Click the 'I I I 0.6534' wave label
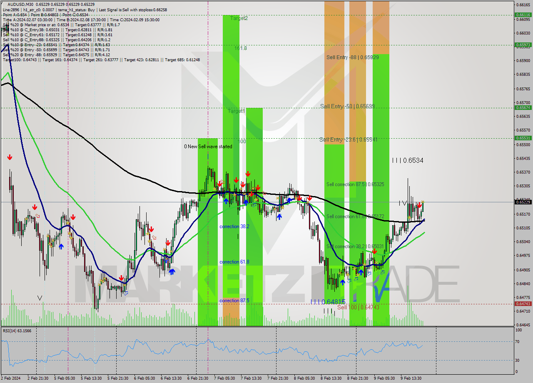 click(408, 160)
